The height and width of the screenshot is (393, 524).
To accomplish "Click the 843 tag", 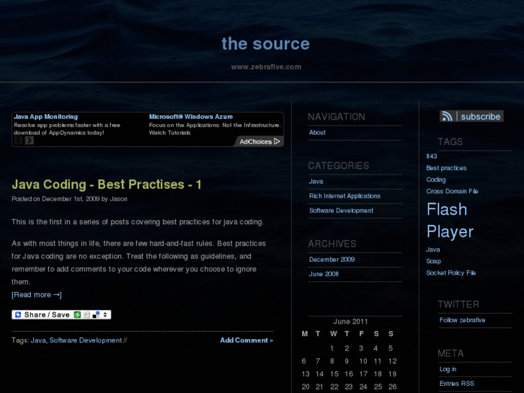I will [432, 156].
